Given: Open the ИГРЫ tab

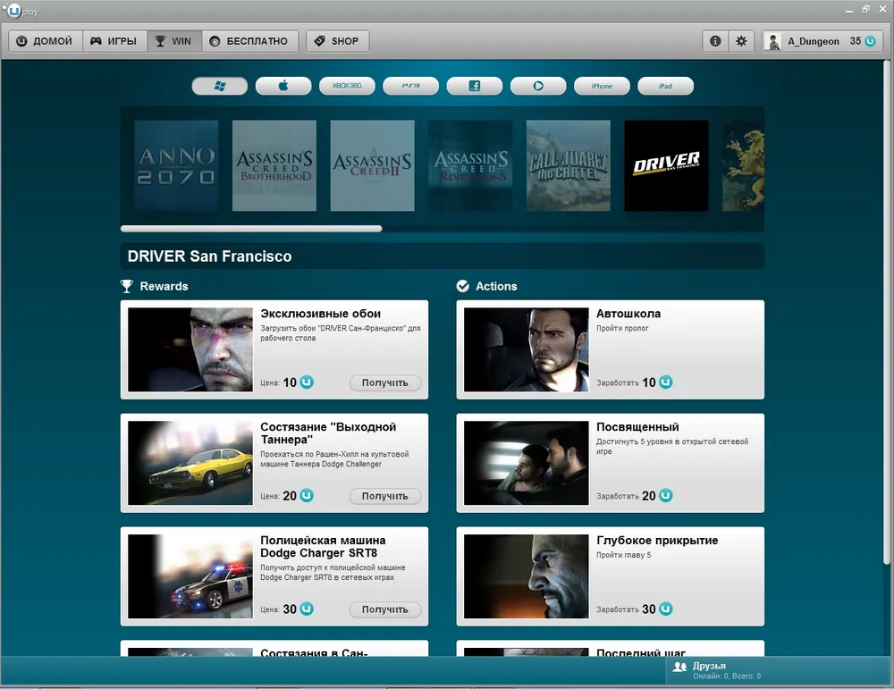Looking at the screenshot, I should tap(114, 41).
